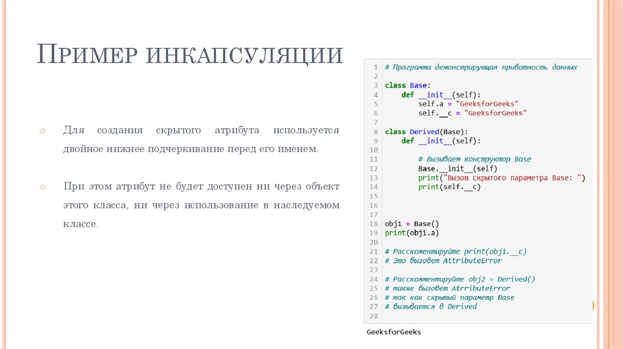623x349 pixels.
Task: Click line number 16 in the code gutter
Action: tap(374, 206)
